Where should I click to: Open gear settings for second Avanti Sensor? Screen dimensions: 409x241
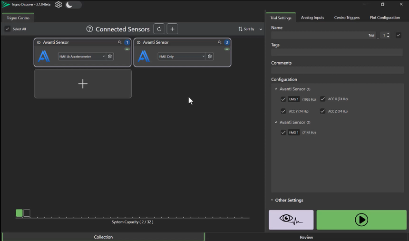point(210,56)
